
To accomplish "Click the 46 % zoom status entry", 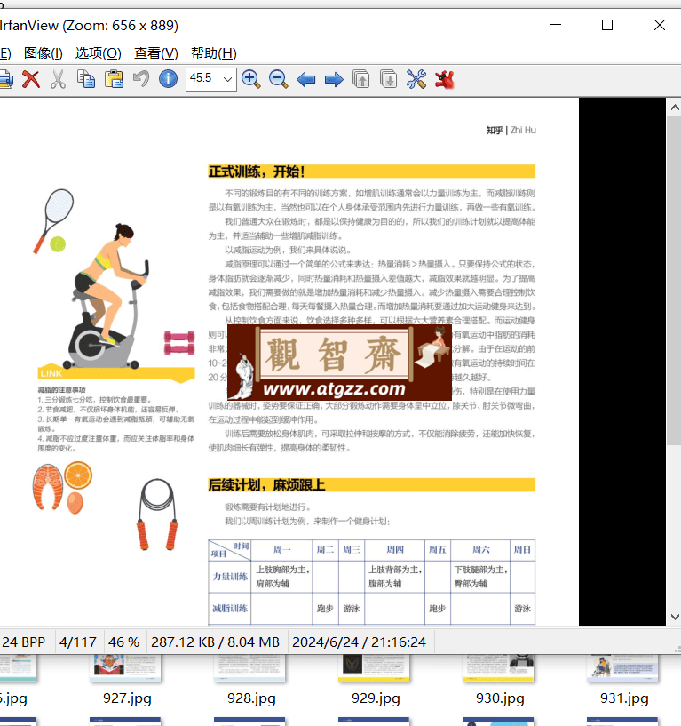I will click(123, 642).
